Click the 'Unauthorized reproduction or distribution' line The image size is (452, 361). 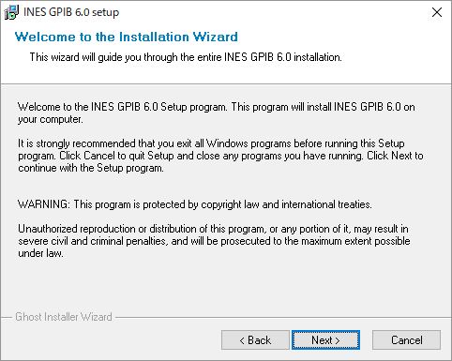213,229
